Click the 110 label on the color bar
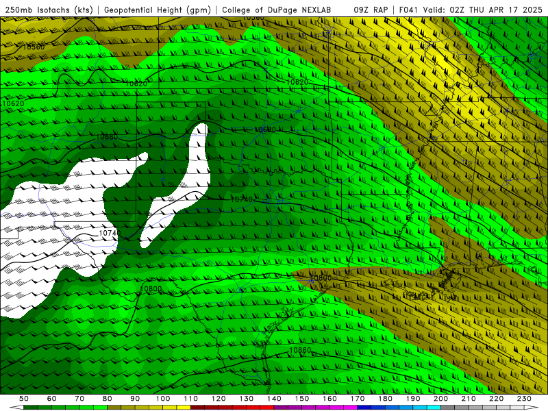The width and height of the screenshot is (548, 411). point(191,399)
